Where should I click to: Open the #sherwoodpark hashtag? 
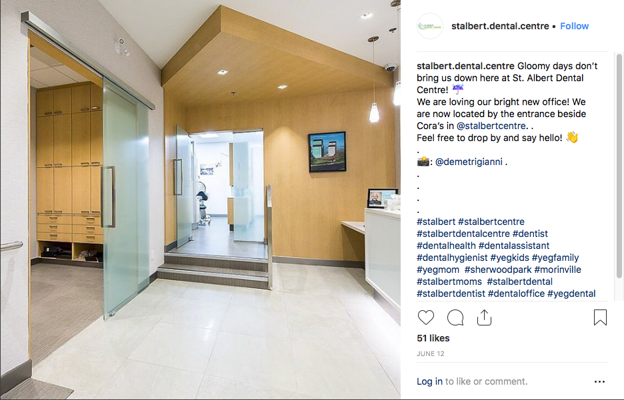[x=497, y=270]
